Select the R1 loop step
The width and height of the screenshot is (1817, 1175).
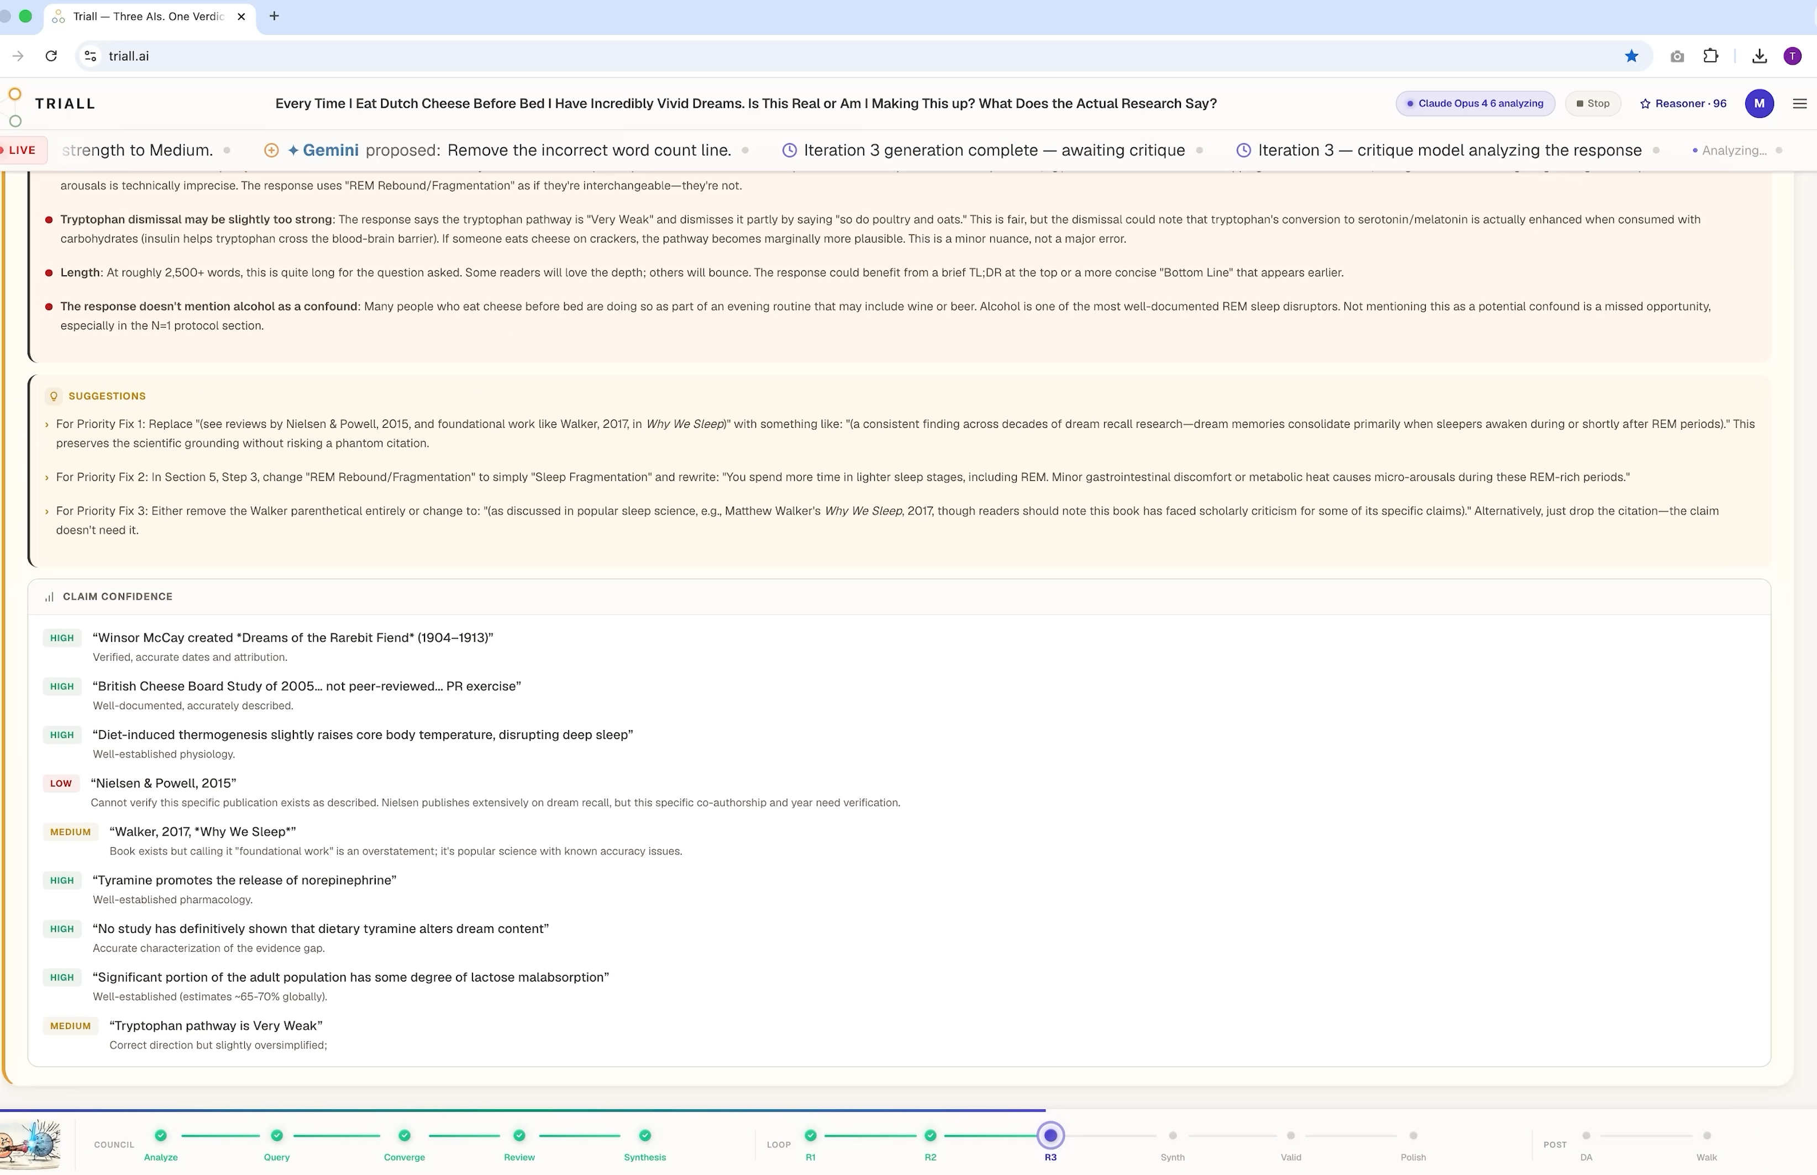point(810,1135)
